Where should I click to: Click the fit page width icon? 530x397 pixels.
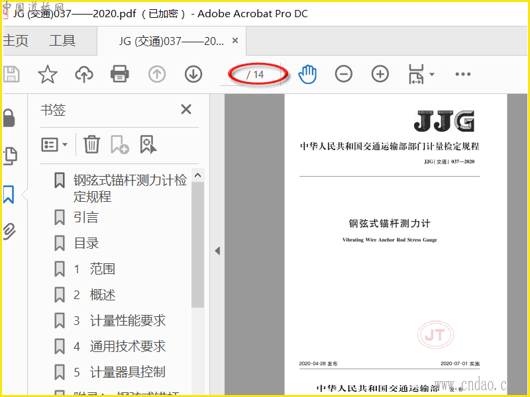(x=416, y=74)
